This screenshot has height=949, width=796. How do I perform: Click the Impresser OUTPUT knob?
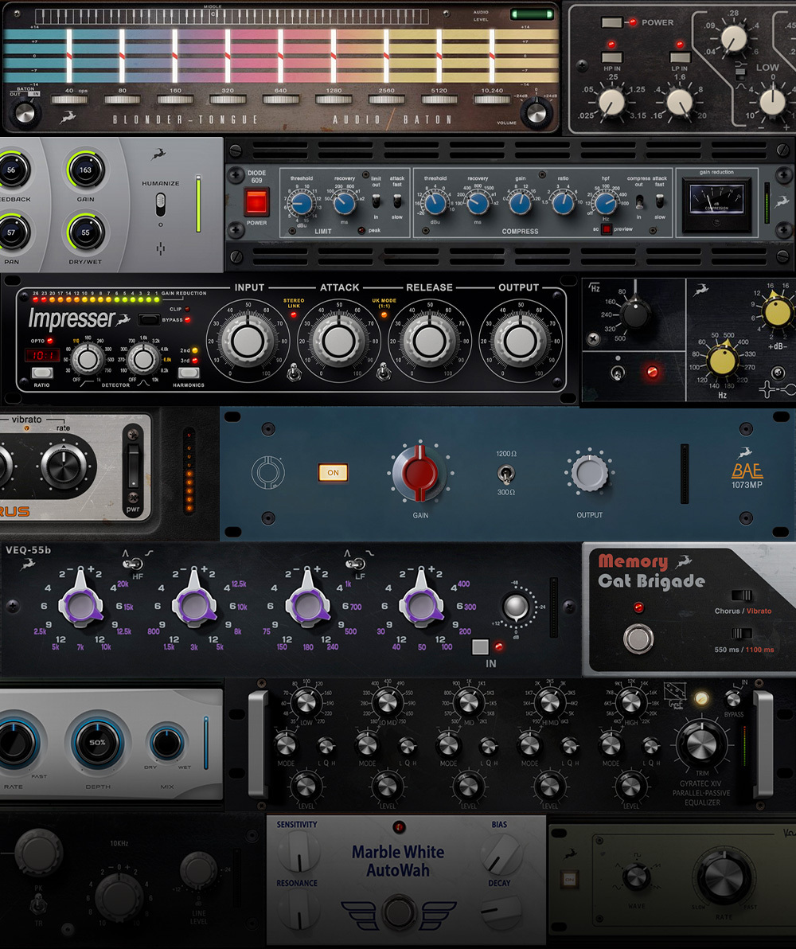519,342
